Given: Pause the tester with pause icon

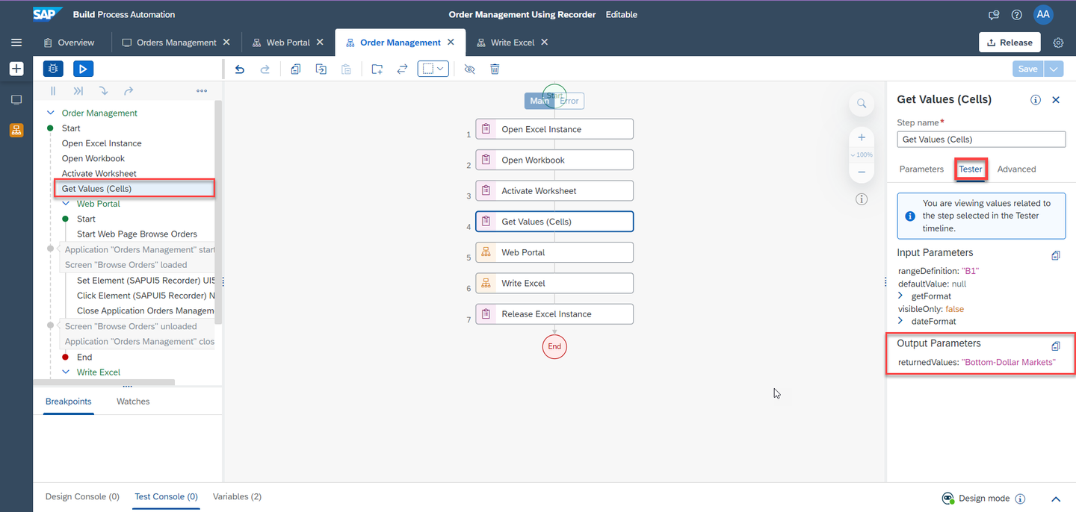Looking at the screenshot, I should coord(53,91).
